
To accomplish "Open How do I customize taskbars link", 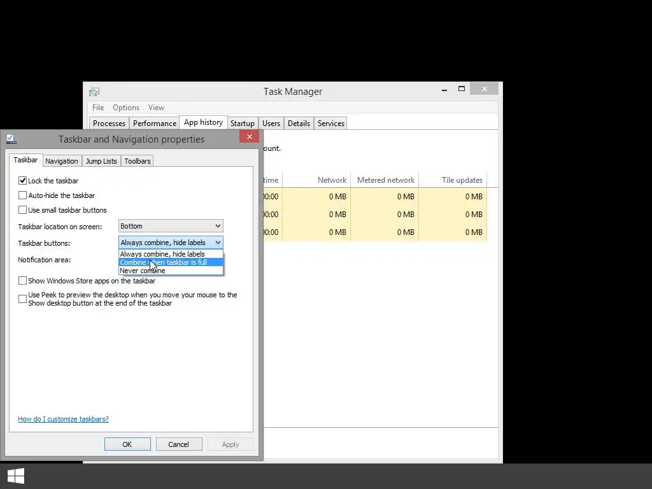I will [63, 419].
